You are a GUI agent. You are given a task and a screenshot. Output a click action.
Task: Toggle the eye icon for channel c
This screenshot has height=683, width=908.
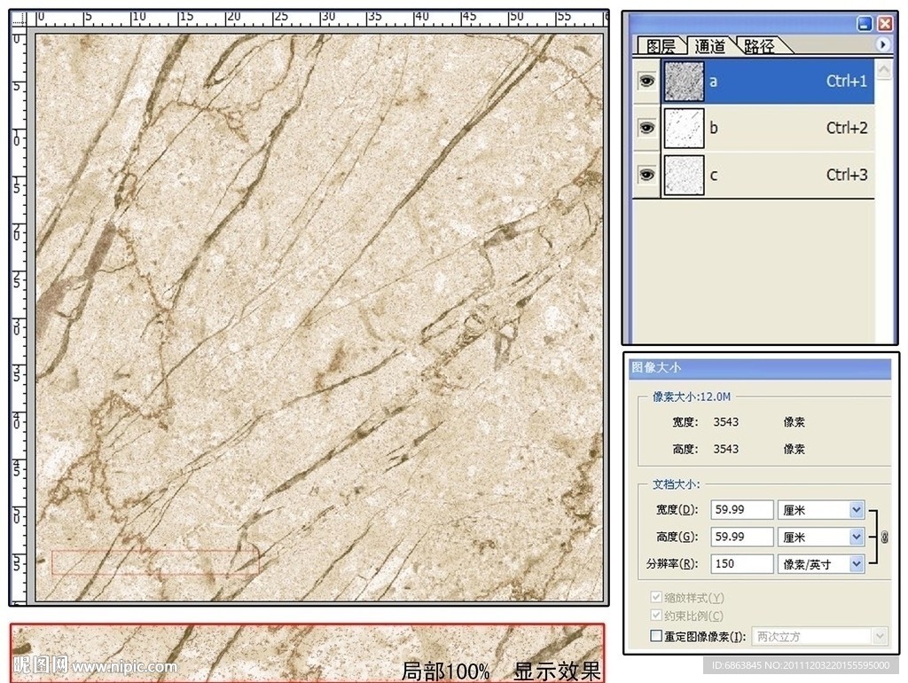click(x=646, y=175)
